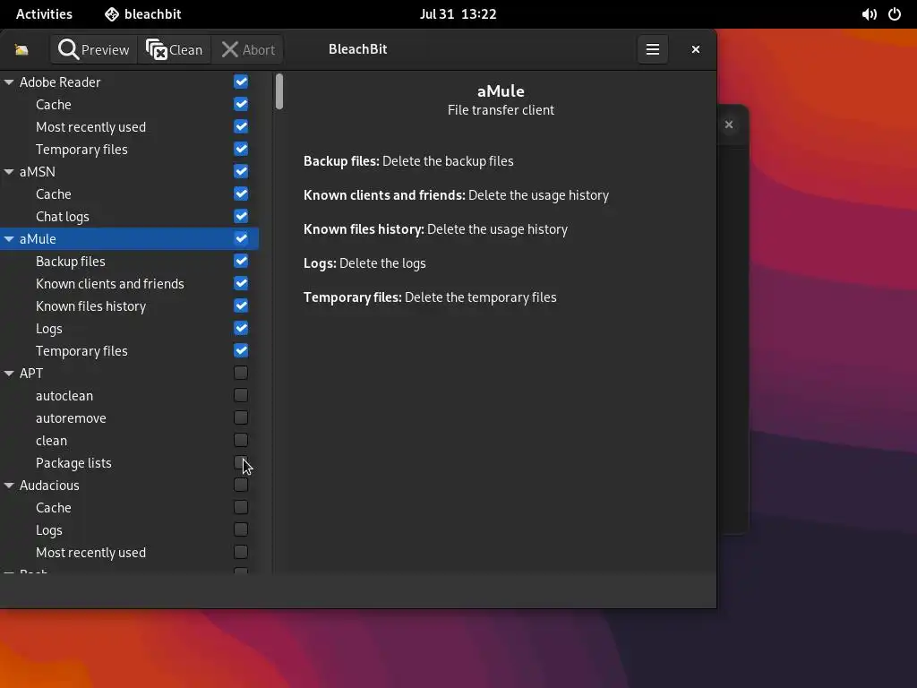Collapse the Adobe Reader tree node
The image size is (917, 688).
tap(9, 82)
